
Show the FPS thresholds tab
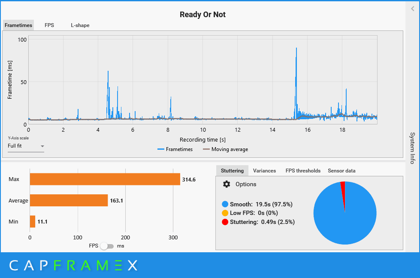[x=303, y=171]
